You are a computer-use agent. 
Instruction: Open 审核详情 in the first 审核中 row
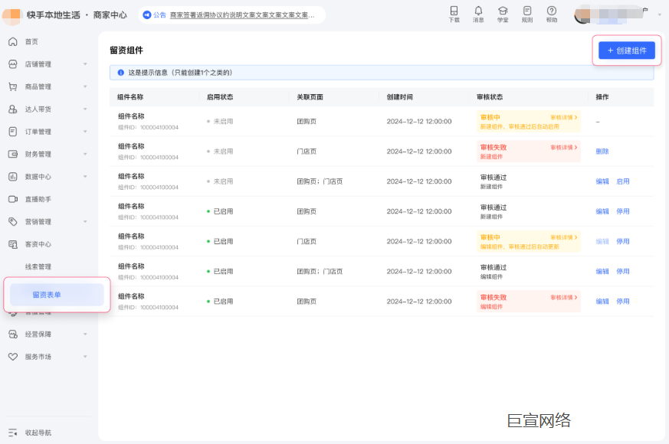pyautogui.click(x=563, y=117)
